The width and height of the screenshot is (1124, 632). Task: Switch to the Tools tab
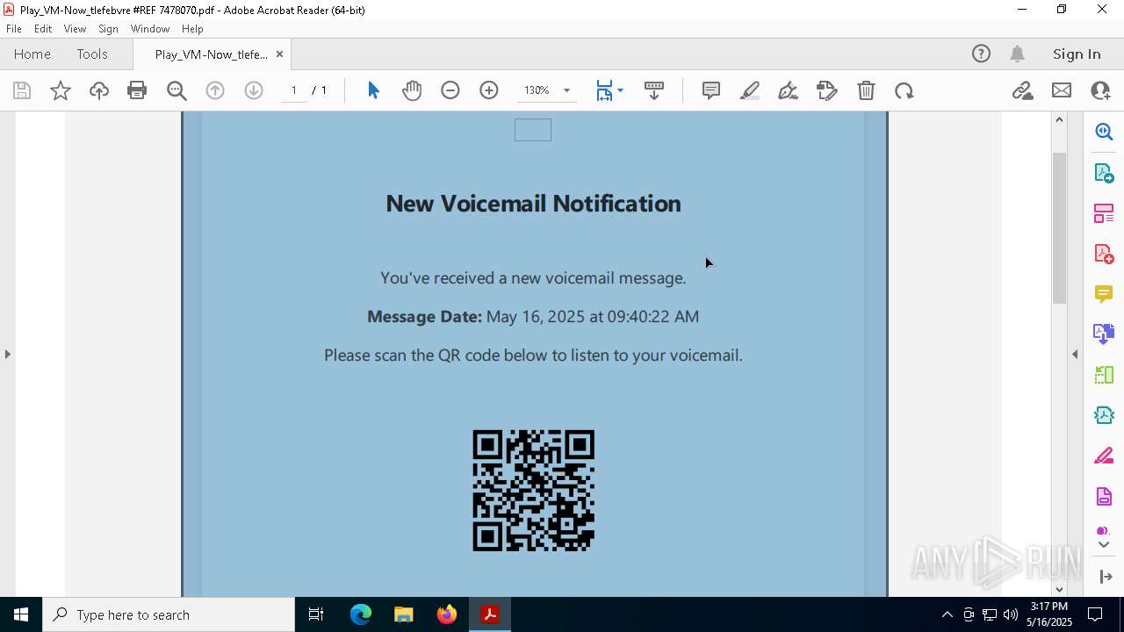92,54
